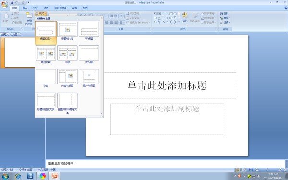Open the 审阅 (Review) ribbon tab
This screenshot has height=180, width=288.
(x=74, y=8)
